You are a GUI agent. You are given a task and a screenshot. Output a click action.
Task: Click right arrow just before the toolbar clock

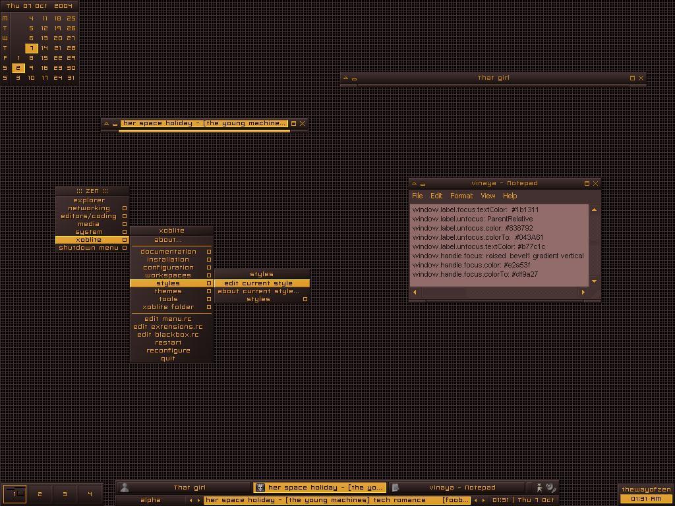(x=483, y=501)
